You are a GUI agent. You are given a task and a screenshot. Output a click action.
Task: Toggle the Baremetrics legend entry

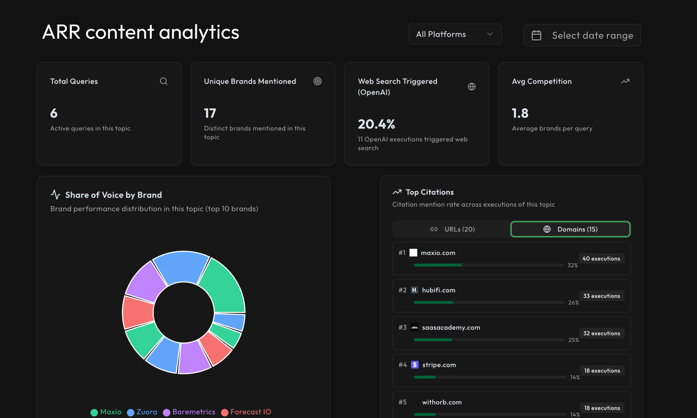click(x=189, y=412)
